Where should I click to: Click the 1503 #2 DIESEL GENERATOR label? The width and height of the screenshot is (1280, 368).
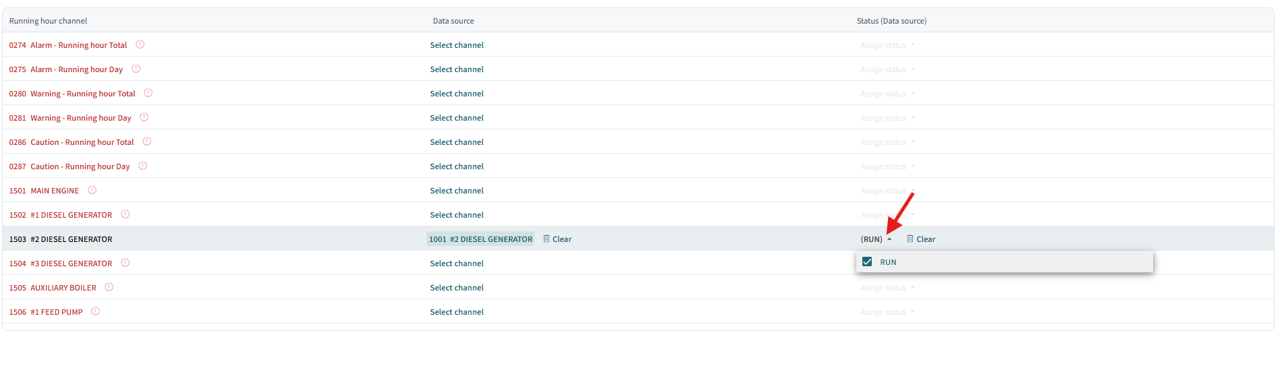coord(61,239)
